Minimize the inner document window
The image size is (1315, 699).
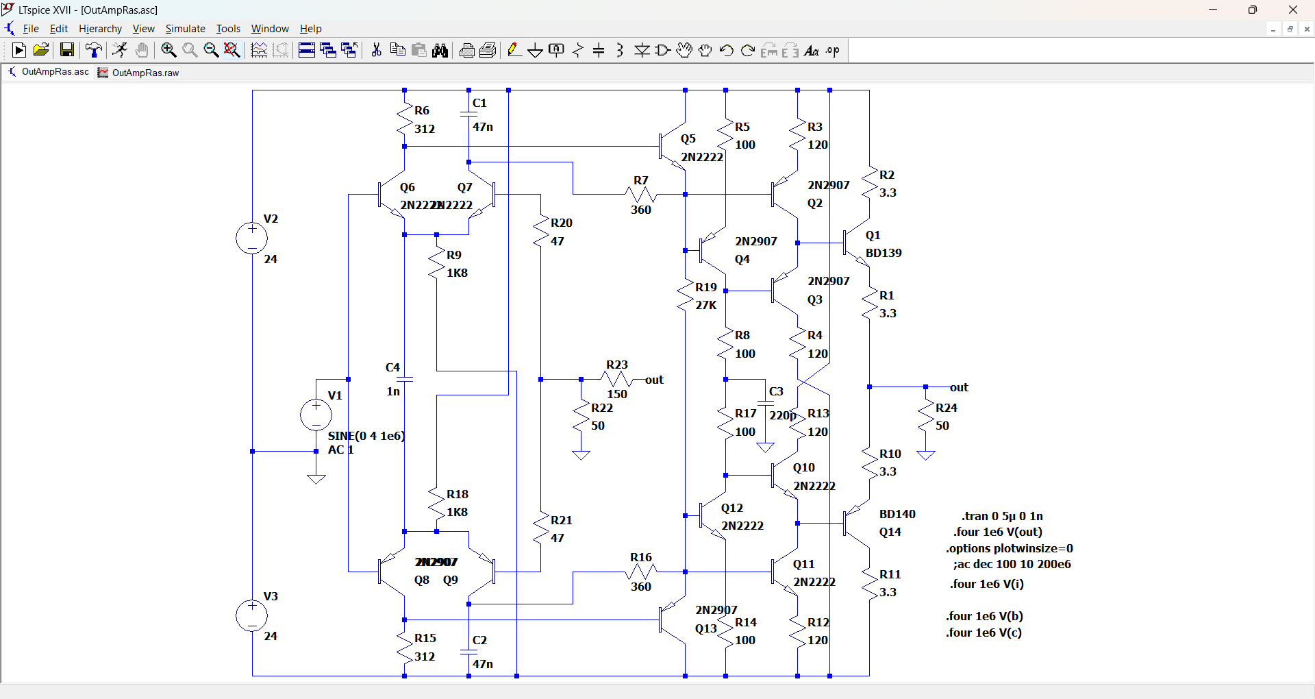(1273, 29)
